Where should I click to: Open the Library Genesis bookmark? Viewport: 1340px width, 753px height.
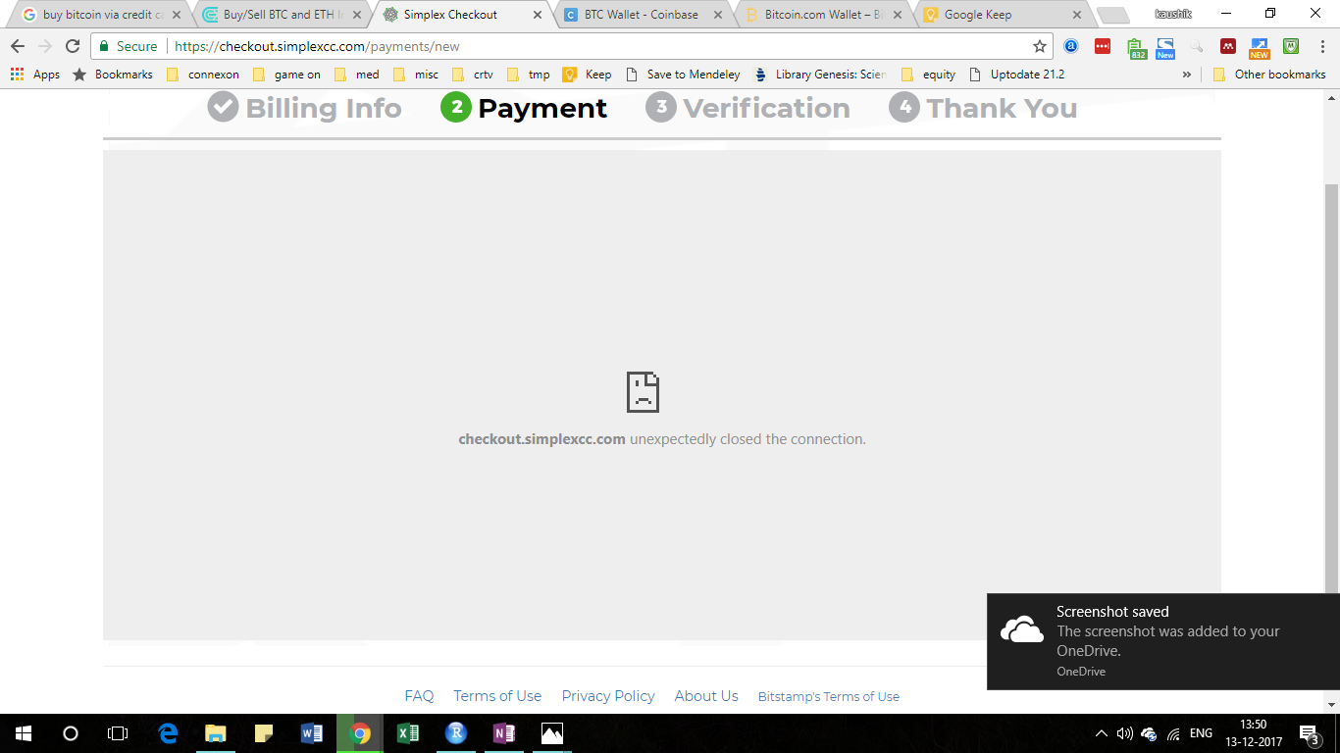pos(820,75)
